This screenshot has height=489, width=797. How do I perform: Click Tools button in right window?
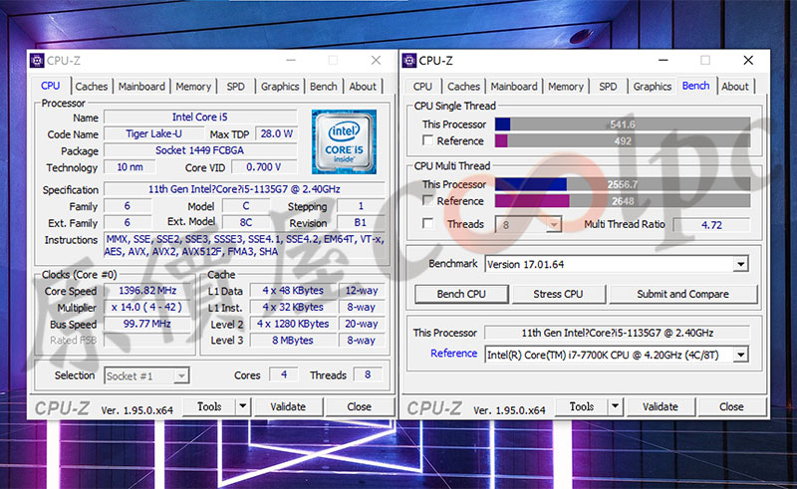(582, 406)
